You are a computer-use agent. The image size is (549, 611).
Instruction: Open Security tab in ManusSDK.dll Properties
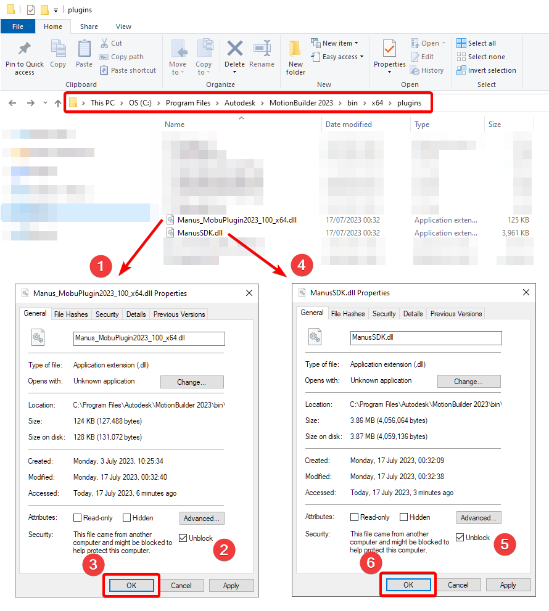coord(384,314)
